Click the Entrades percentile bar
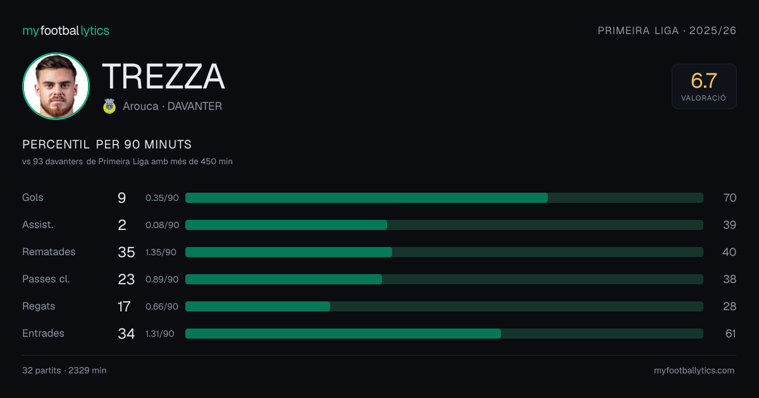759x398 pixels. 444,334
